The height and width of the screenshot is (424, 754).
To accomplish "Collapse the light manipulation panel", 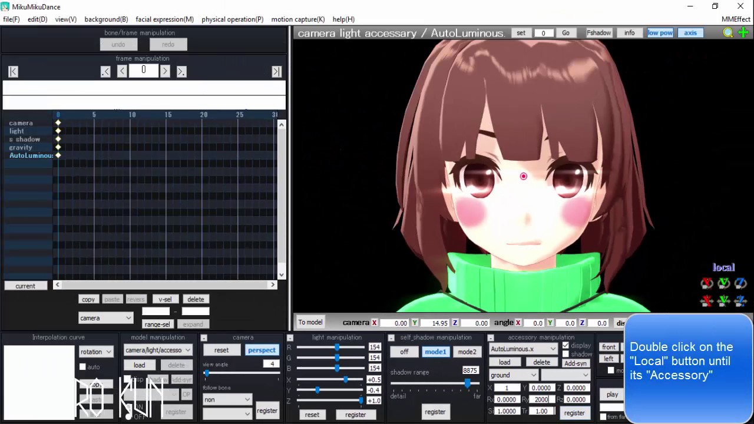I will [290, 338].
